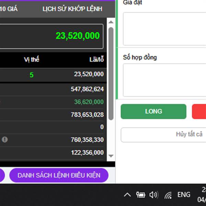The image size is (206, 206).
Task: Focus the Số hợp đồng input field
Action: click(x=164, y=80)
